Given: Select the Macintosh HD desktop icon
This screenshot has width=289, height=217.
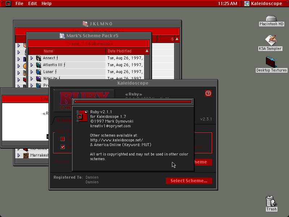Looking at the screenshot, I should 271,19.
